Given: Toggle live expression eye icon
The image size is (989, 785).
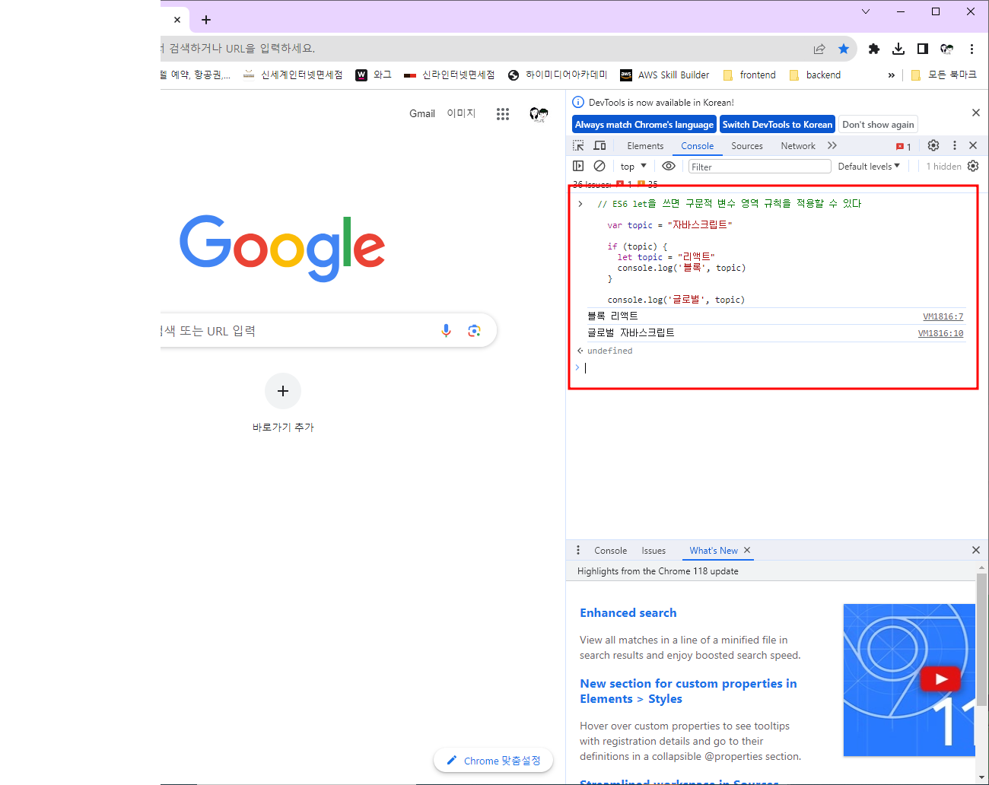Looking at the screenshot, I should [669, 166].
